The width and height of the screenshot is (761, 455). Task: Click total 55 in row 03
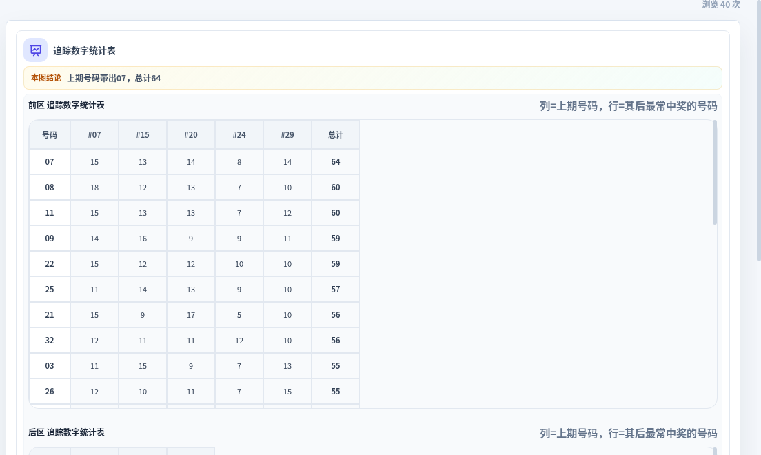(x=336, y=365)
